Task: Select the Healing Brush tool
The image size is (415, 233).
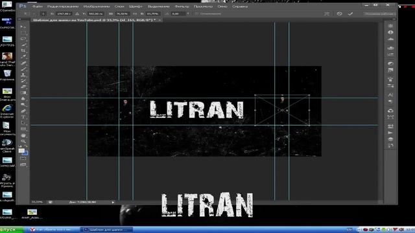Action: point(23,63)
